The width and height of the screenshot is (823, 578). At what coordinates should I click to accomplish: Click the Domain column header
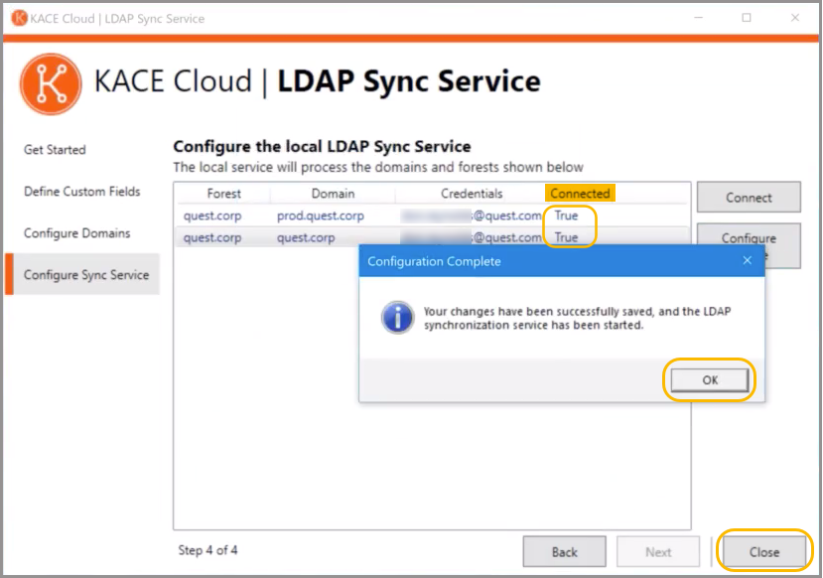(x=333, y=194)
